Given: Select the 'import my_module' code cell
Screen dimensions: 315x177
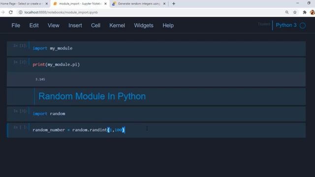Looking at the screenshot, I should click(x=157, y=49).
